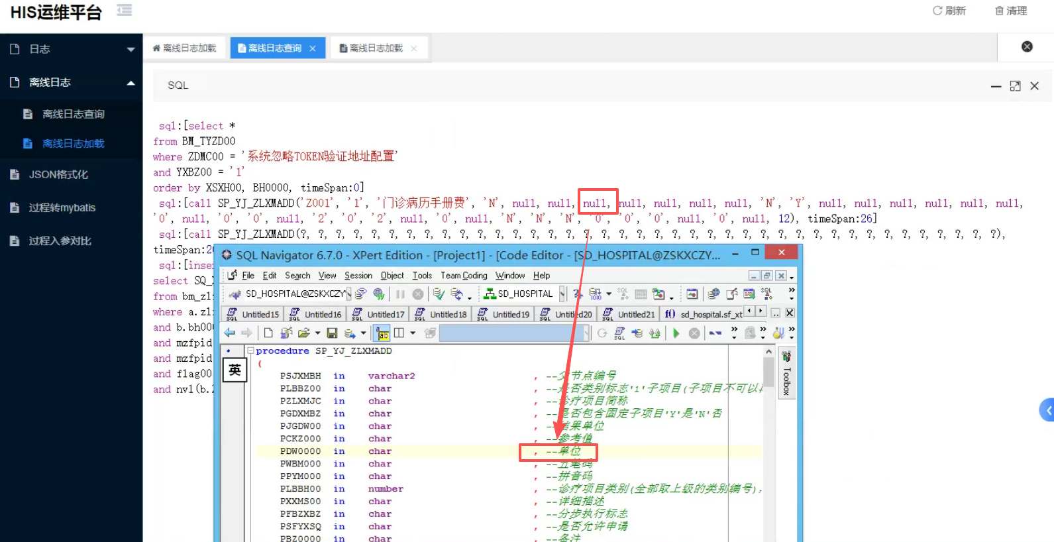1054x542 pixels.
Task: Click the green Execute play icon
Action: 676,333
